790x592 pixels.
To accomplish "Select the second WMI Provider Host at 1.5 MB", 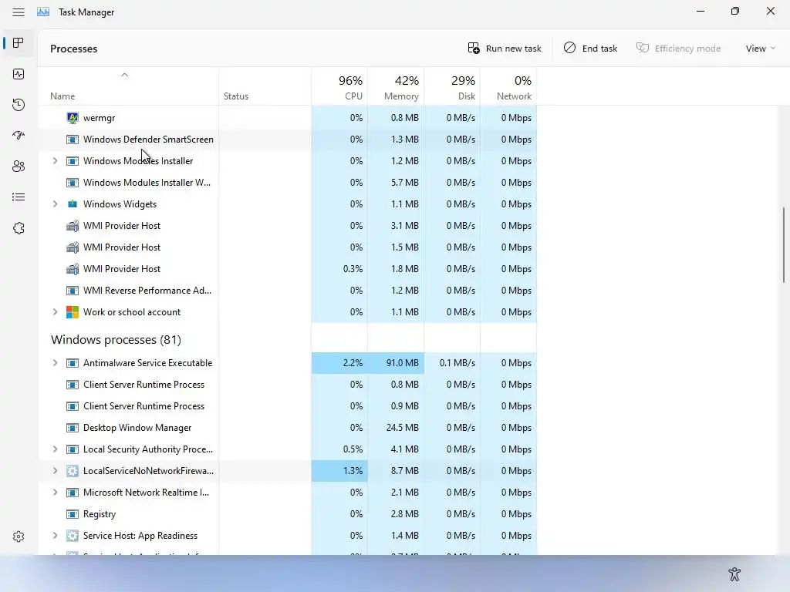I will 287,247.
